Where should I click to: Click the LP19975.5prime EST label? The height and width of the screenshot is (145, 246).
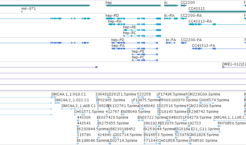tap(146, 100)
